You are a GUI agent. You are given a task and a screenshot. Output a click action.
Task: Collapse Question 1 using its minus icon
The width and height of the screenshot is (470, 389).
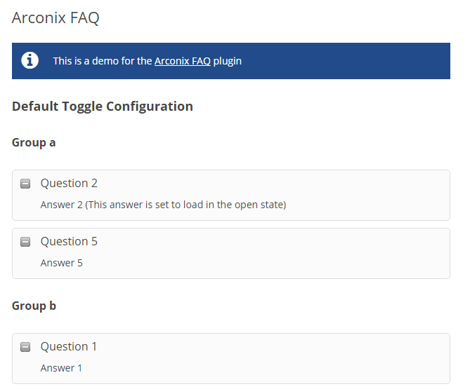[25, 347]
